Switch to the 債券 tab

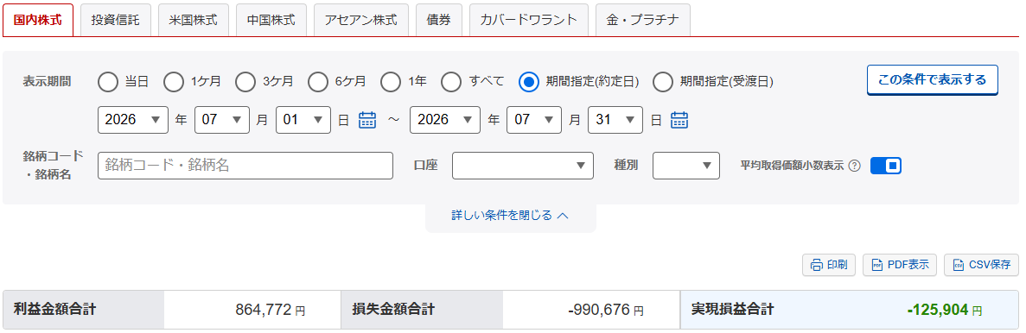click(x=439, y=20)
